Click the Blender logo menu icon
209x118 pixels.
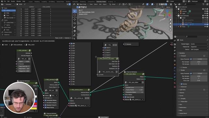pyautogui.click(x=2, y=1)
